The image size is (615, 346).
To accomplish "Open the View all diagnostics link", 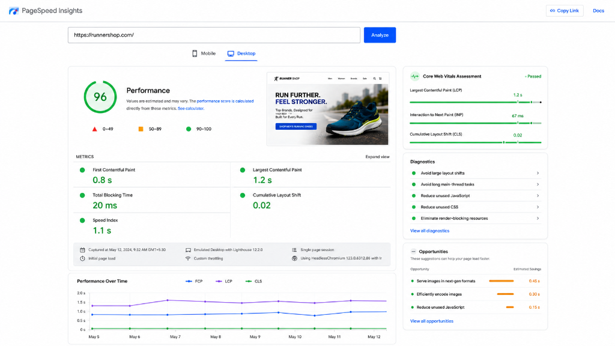I will point(429,231).
